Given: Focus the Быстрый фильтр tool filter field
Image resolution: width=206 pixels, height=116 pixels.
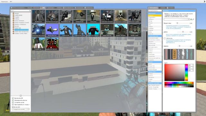Looking at the screenshot, I should [155, 11].
